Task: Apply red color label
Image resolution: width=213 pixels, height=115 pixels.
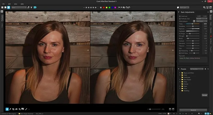Action: tap(104, 7)
